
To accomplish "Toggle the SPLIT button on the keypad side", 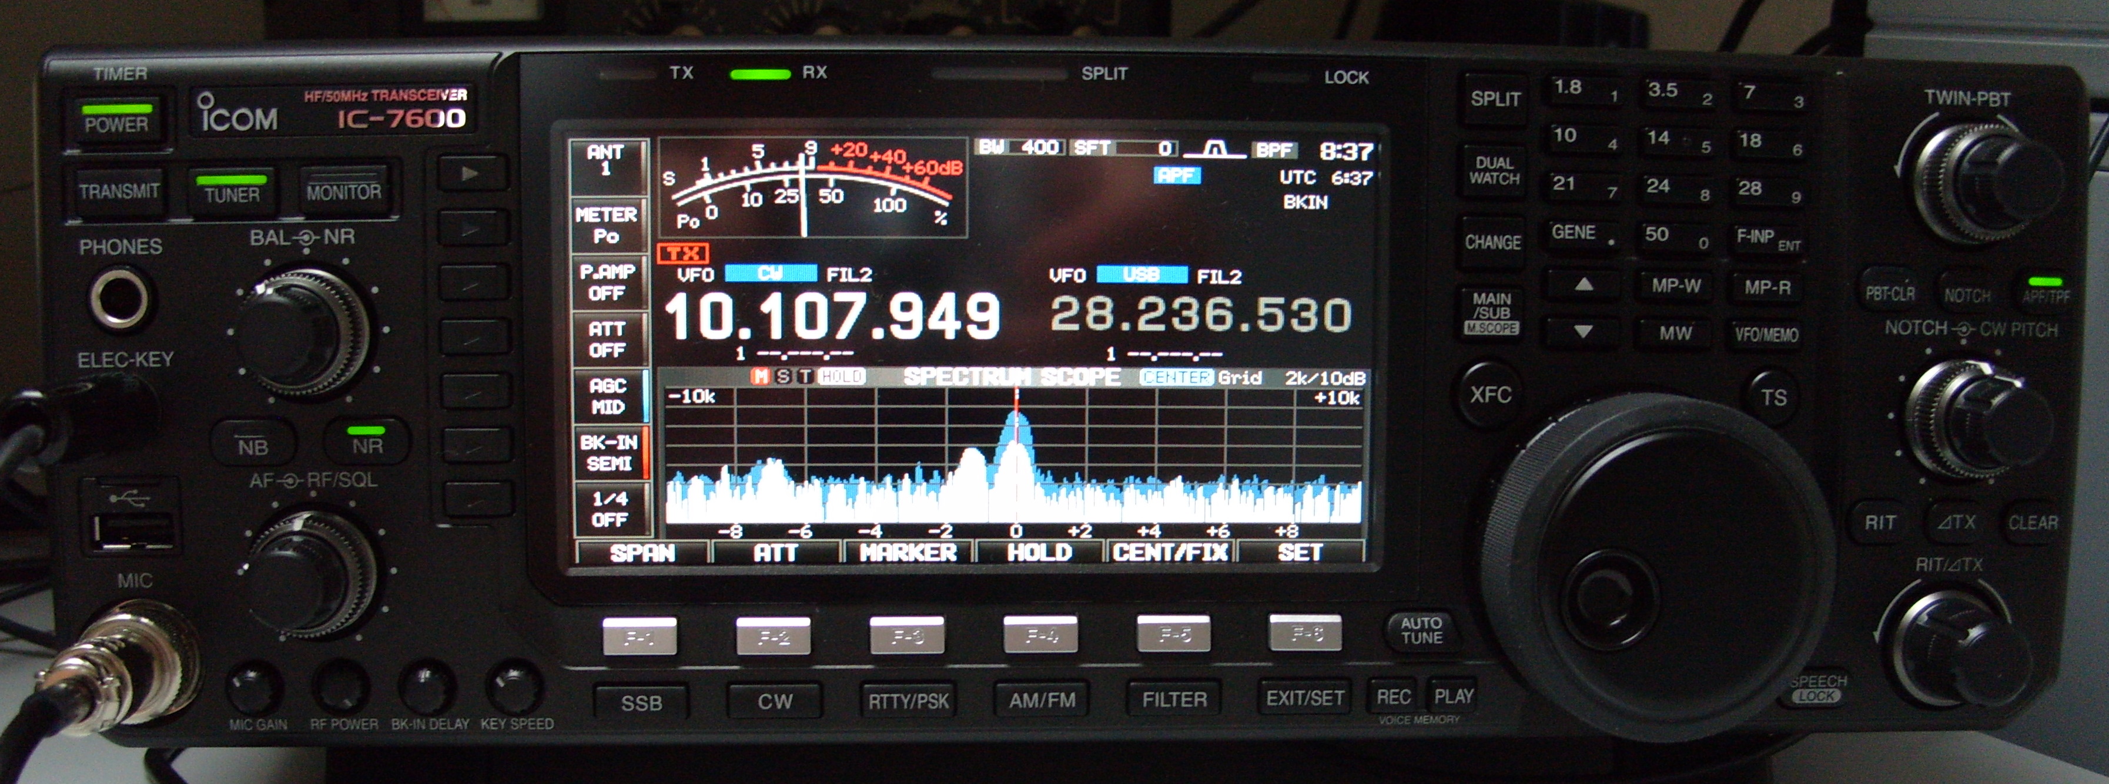I will pos(1495,99).
